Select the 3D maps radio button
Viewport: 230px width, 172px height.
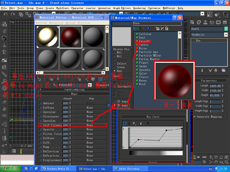click(x=114, y=105)
